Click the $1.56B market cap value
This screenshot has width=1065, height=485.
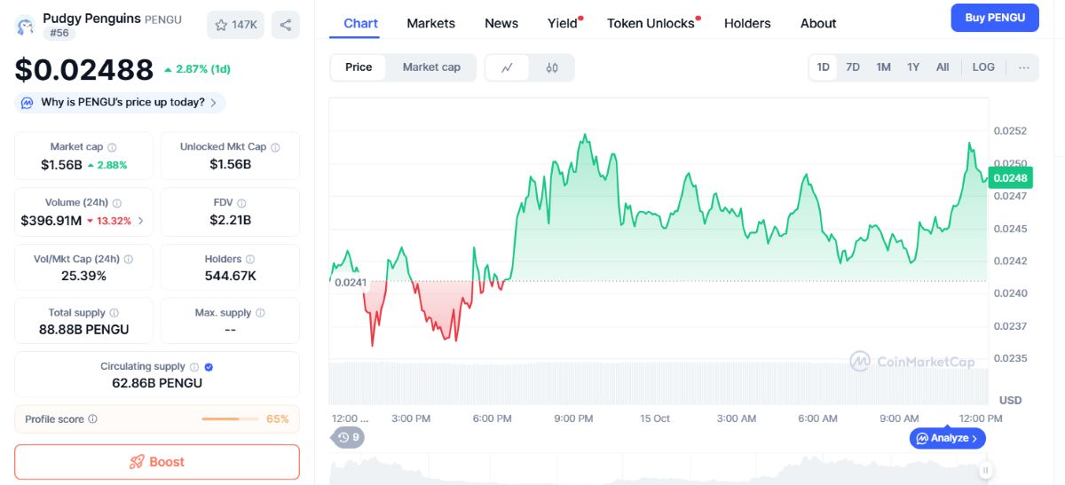coord(61,165)
